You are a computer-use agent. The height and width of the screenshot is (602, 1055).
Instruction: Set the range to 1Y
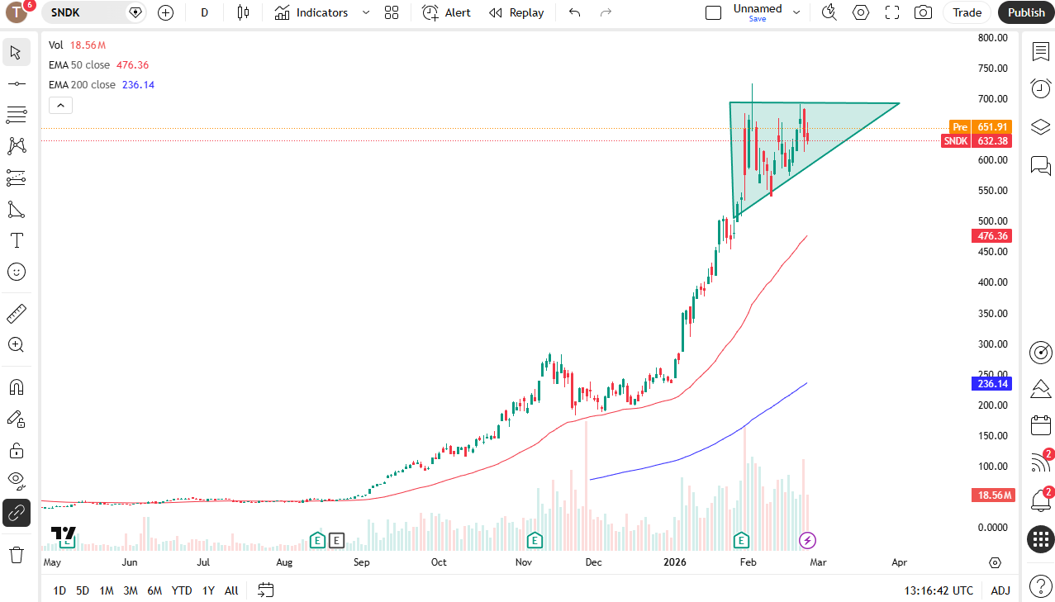tap(208, 590)
